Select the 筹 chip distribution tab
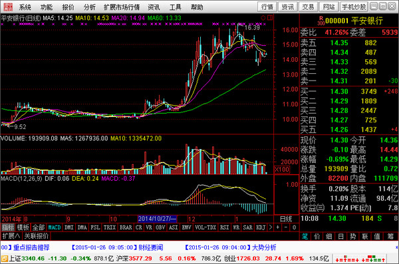The image size is (399, 264). pyautogui.click(x=390, y=237)
